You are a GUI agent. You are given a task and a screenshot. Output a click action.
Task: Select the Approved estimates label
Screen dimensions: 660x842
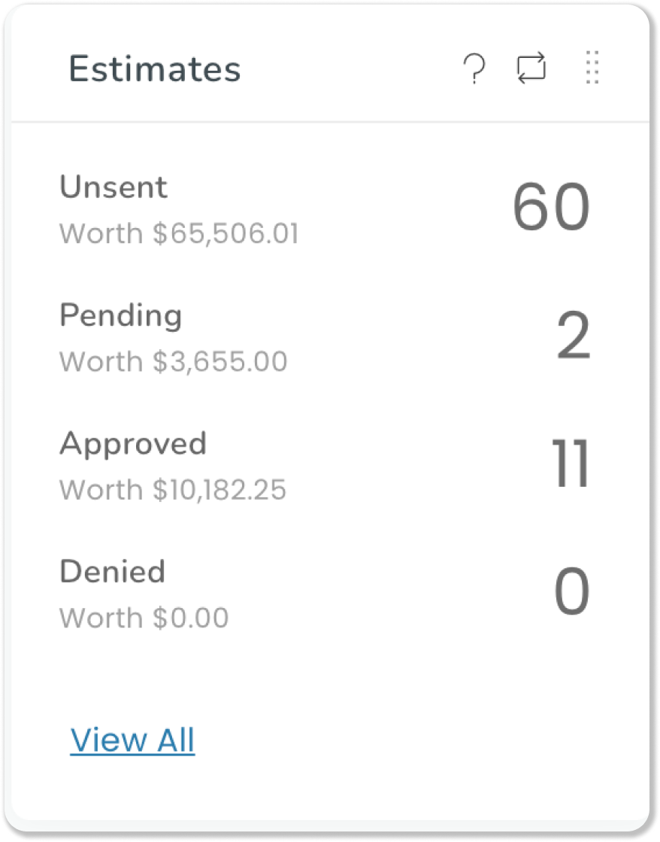[133, 445]
